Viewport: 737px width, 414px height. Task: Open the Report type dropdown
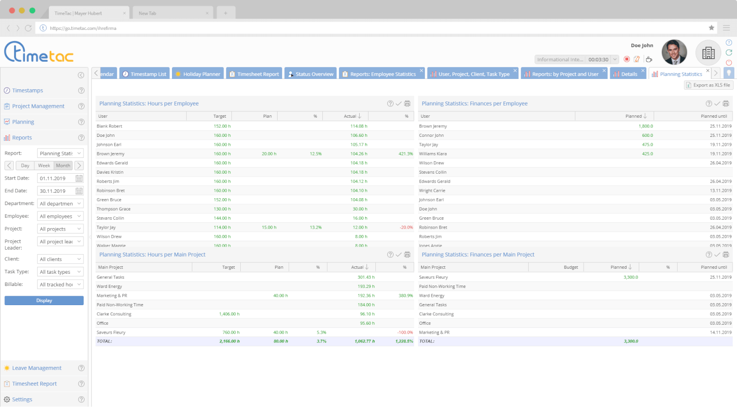pos(60,153)
